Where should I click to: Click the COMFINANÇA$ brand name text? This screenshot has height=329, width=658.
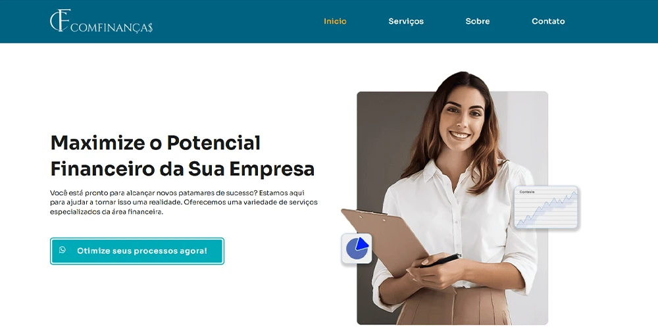pyautogui.click(x=112, y=28)
